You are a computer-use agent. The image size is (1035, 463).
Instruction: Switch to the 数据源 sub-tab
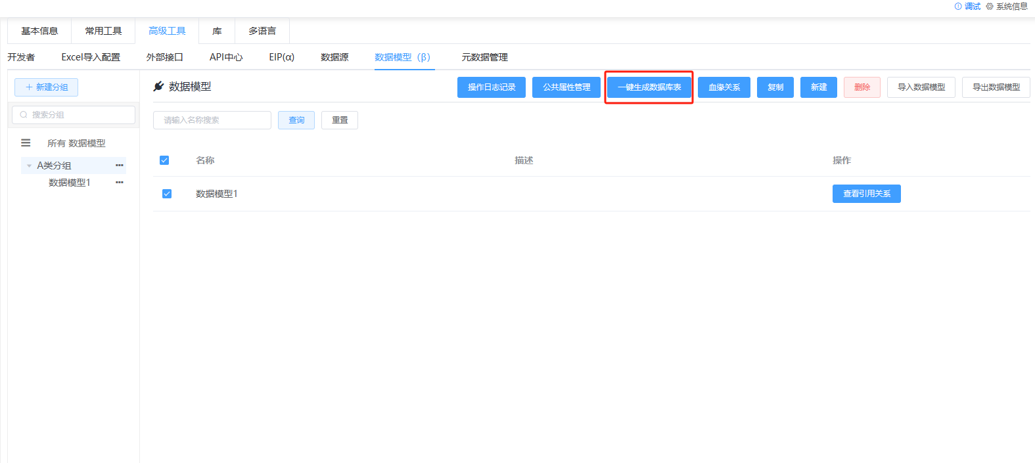click(334, 57)
